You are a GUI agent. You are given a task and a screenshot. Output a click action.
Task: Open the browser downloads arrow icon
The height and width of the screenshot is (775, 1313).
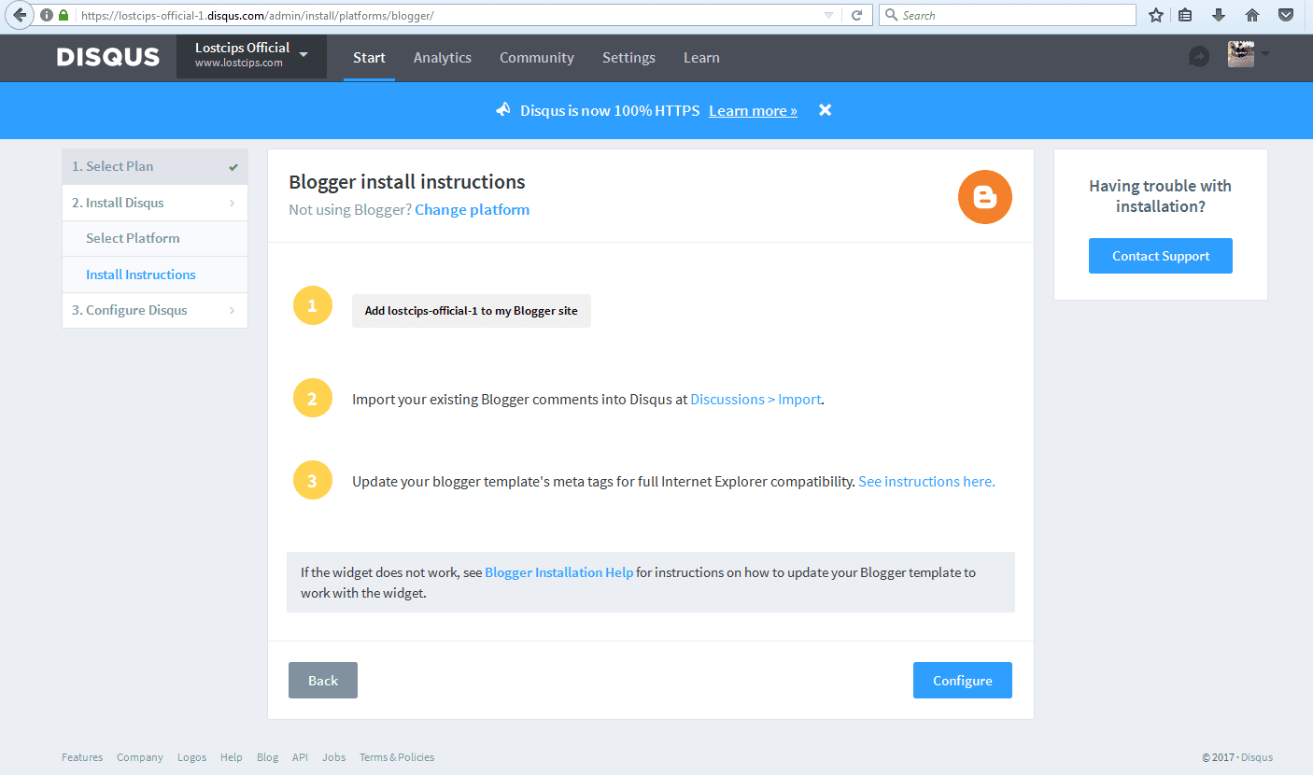[x=1219, y=15]
